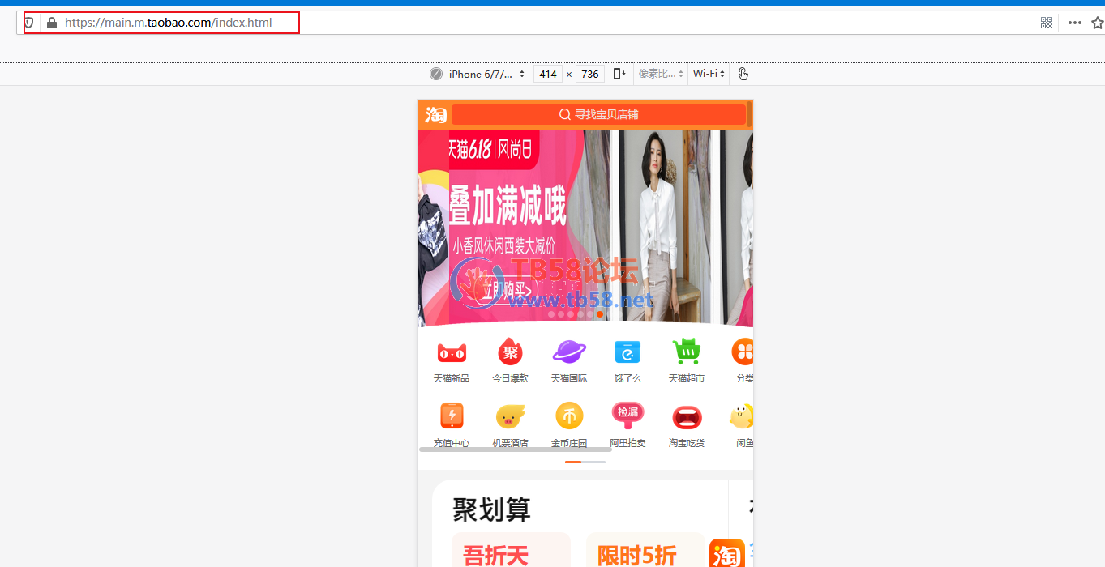Open the Wi-Fi network throttling dropdown
This screenshot has height=567, width=1105.
[x=709, y=74]
